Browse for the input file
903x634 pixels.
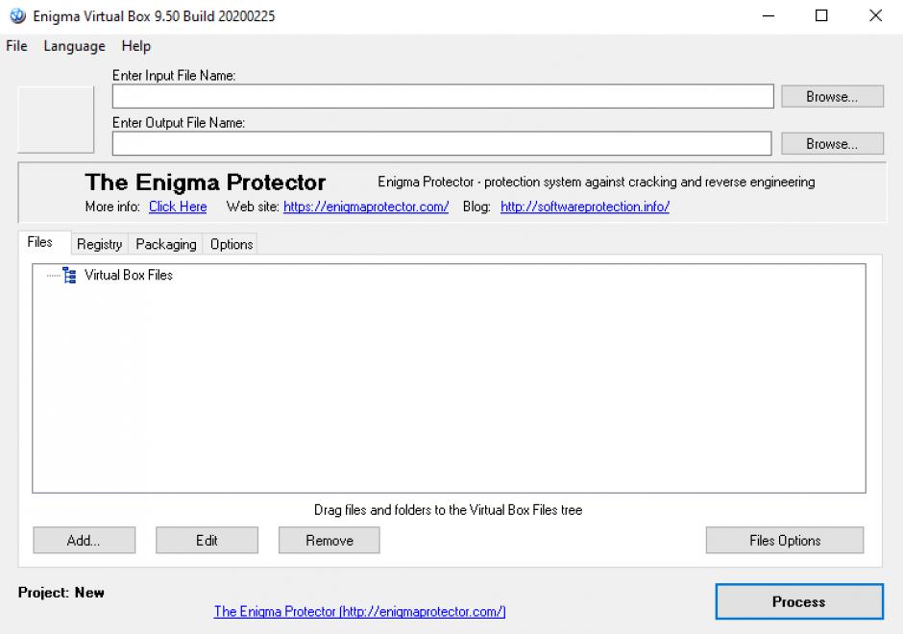pyautogui.click(x=832, y=97)
